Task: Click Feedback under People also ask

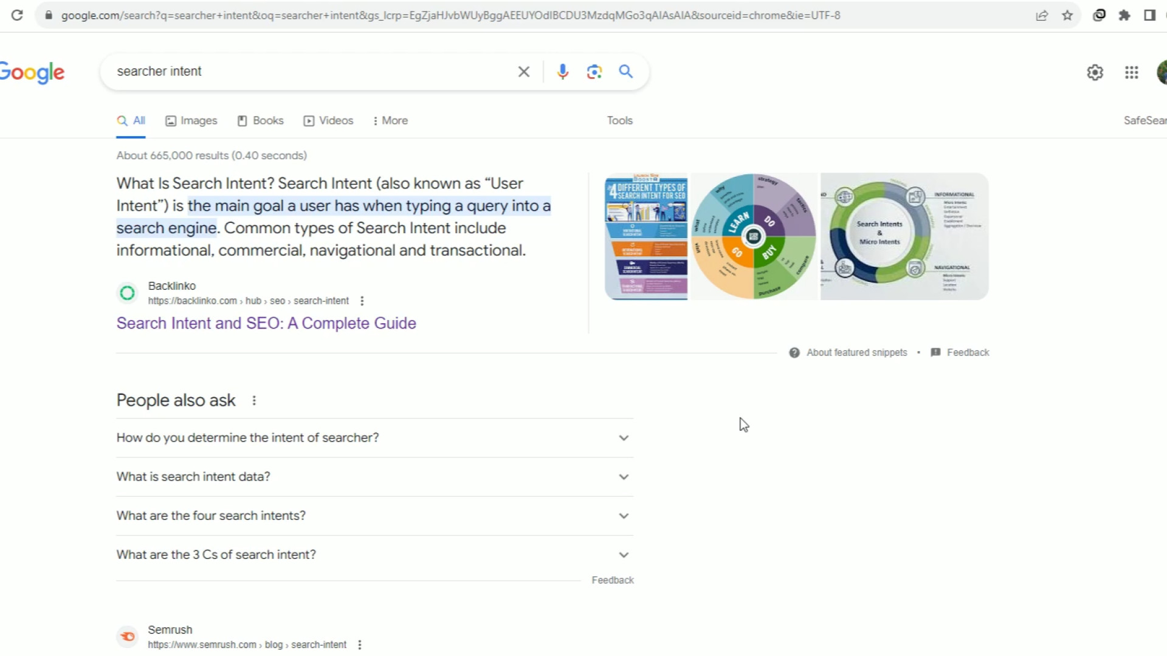Action: coord(613,581)
